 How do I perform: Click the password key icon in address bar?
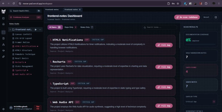coord(173,4)
